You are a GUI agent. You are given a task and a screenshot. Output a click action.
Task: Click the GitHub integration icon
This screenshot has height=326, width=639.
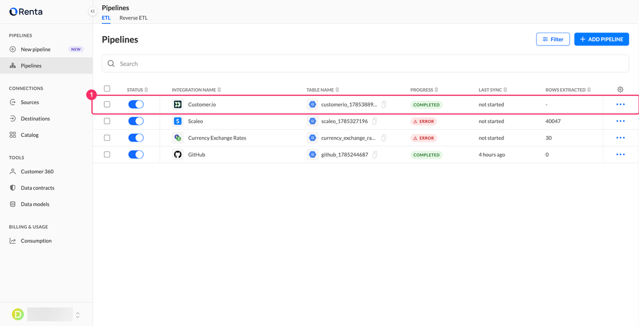[177, 154]
